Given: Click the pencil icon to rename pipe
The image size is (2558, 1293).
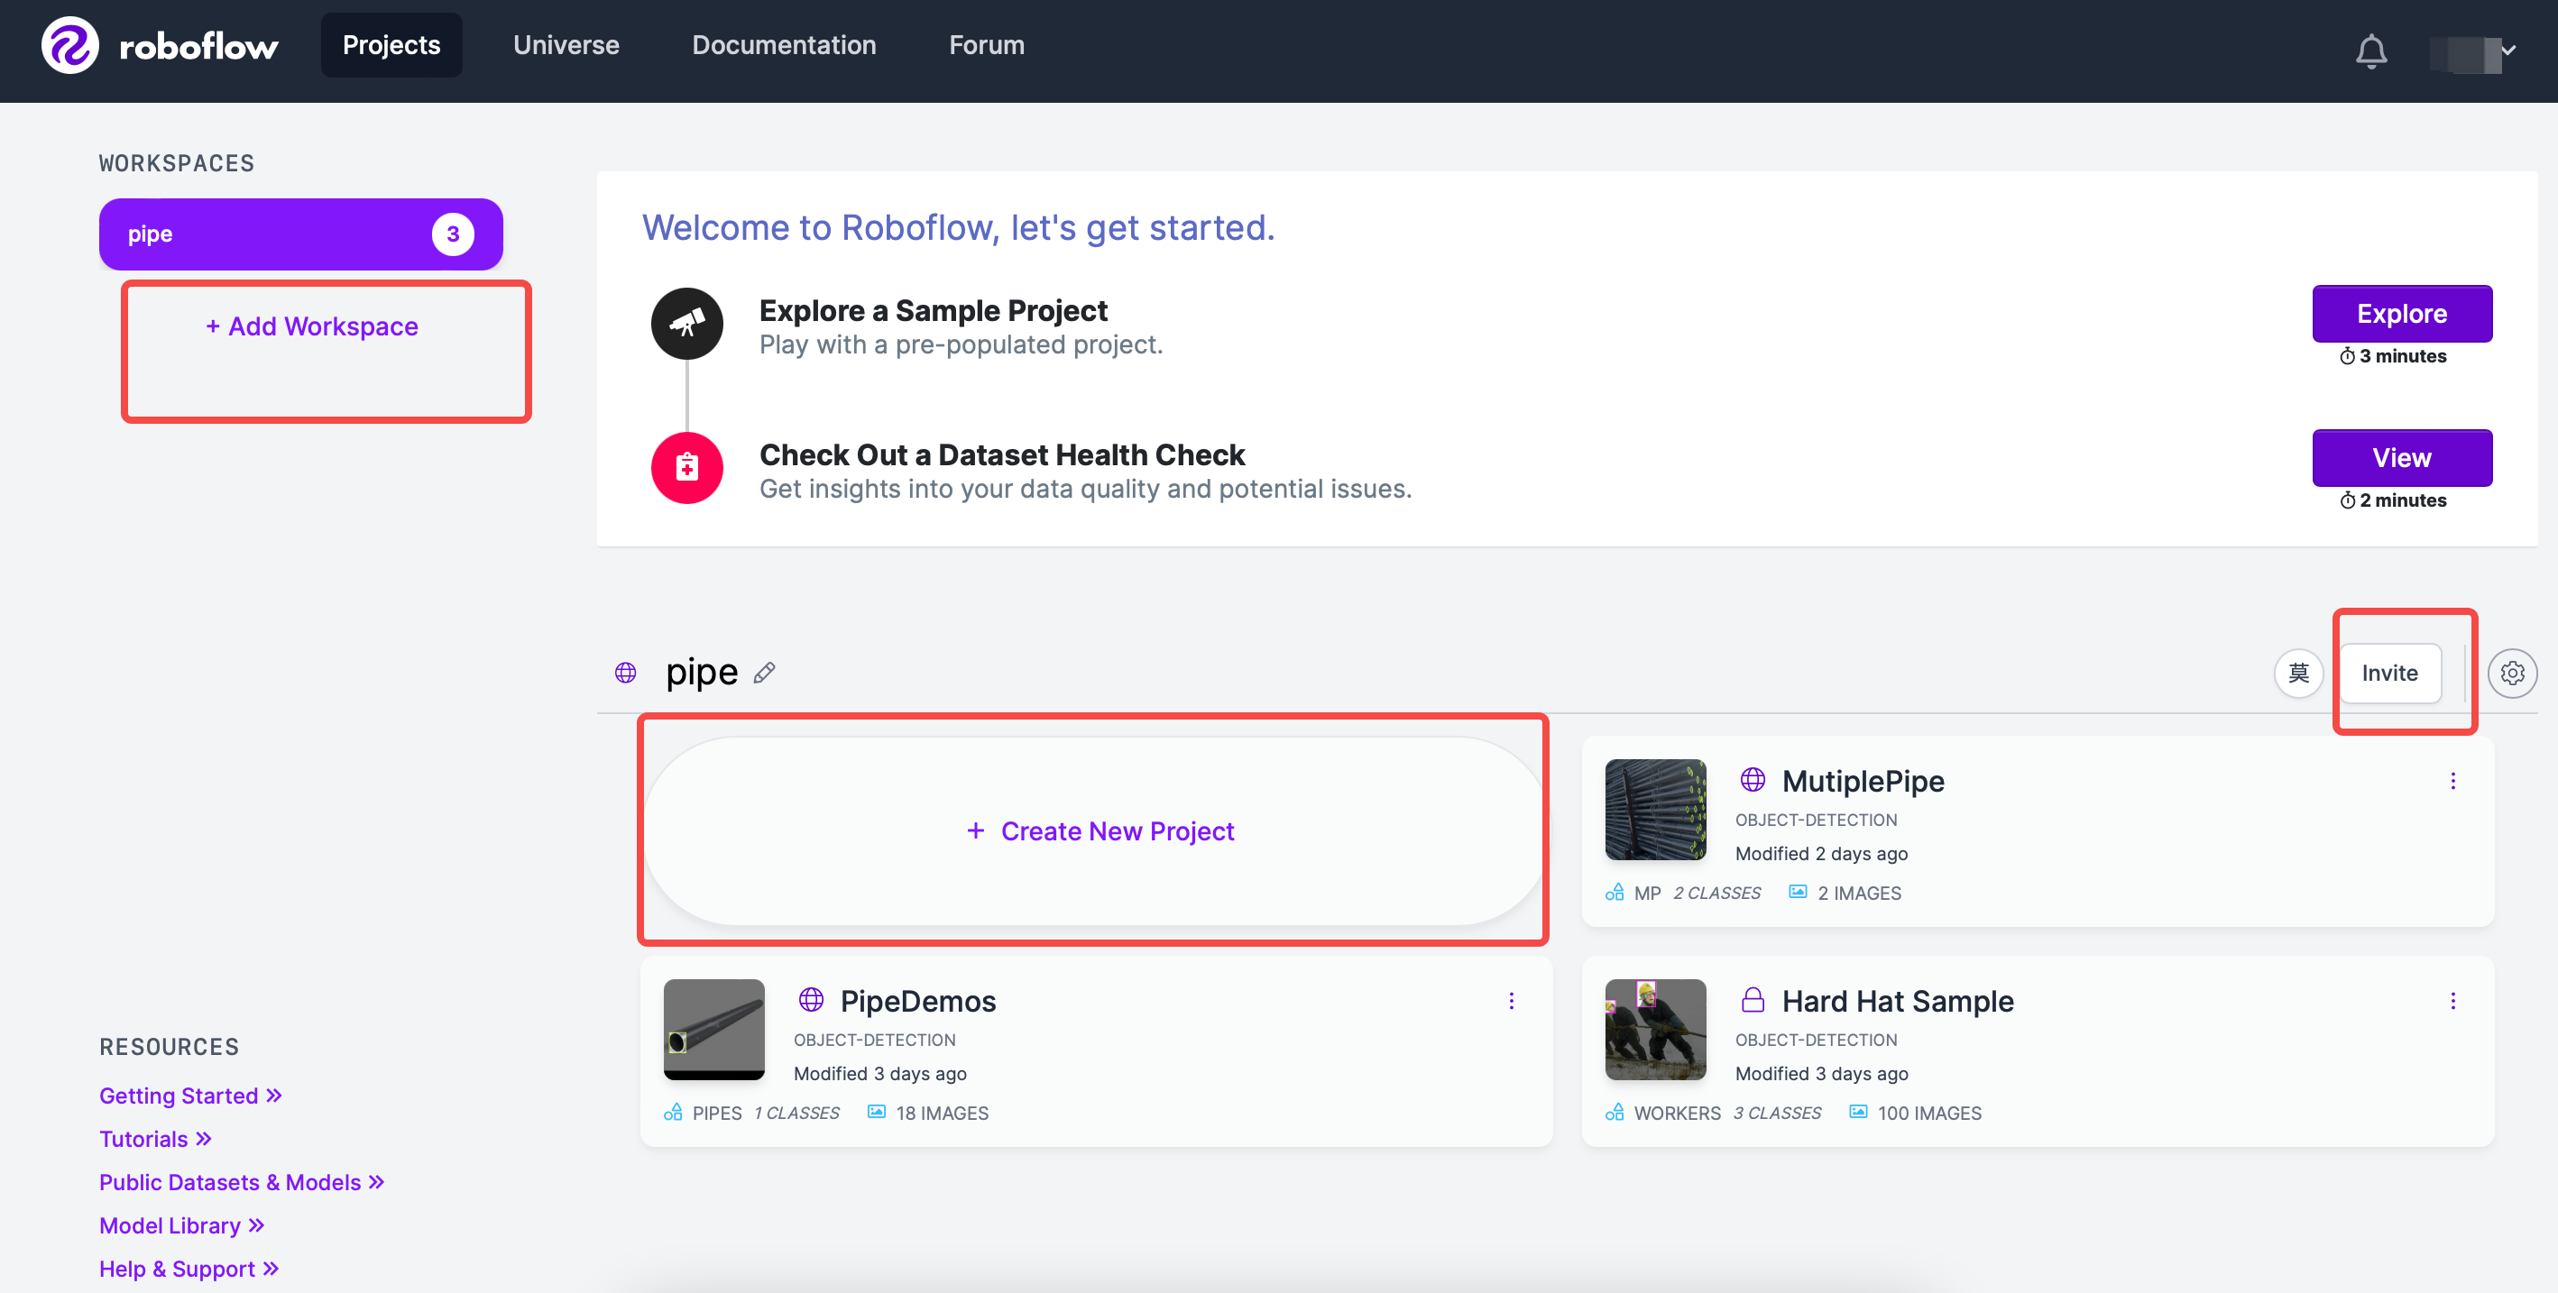Looking at the screenshot, I should (764, 673).
